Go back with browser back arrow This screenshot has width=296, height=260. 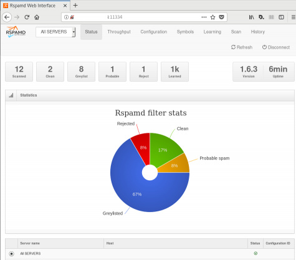7,17
